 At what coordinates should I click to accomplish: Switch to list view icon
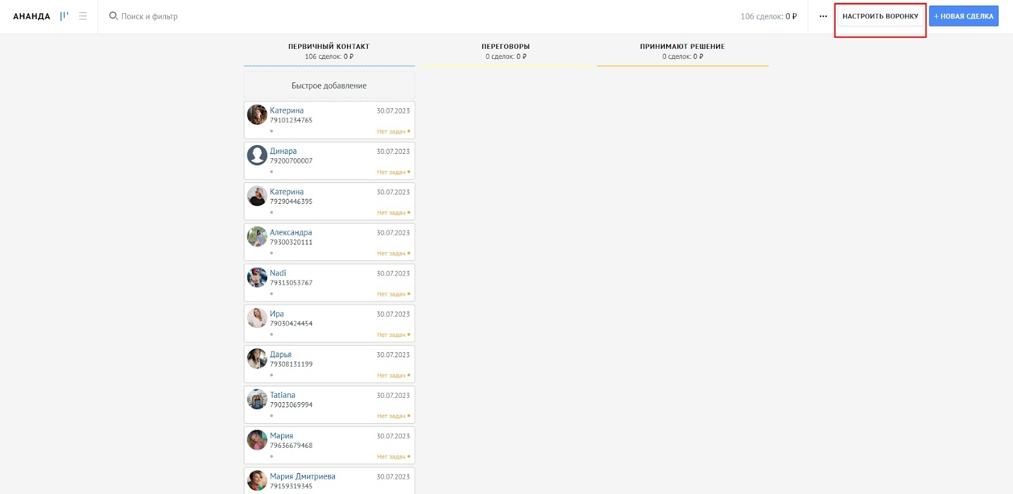[x=83, y=16]
